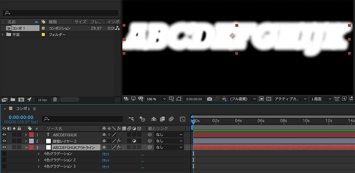Toggle Fast Previews lightning icon

[344, 99]
